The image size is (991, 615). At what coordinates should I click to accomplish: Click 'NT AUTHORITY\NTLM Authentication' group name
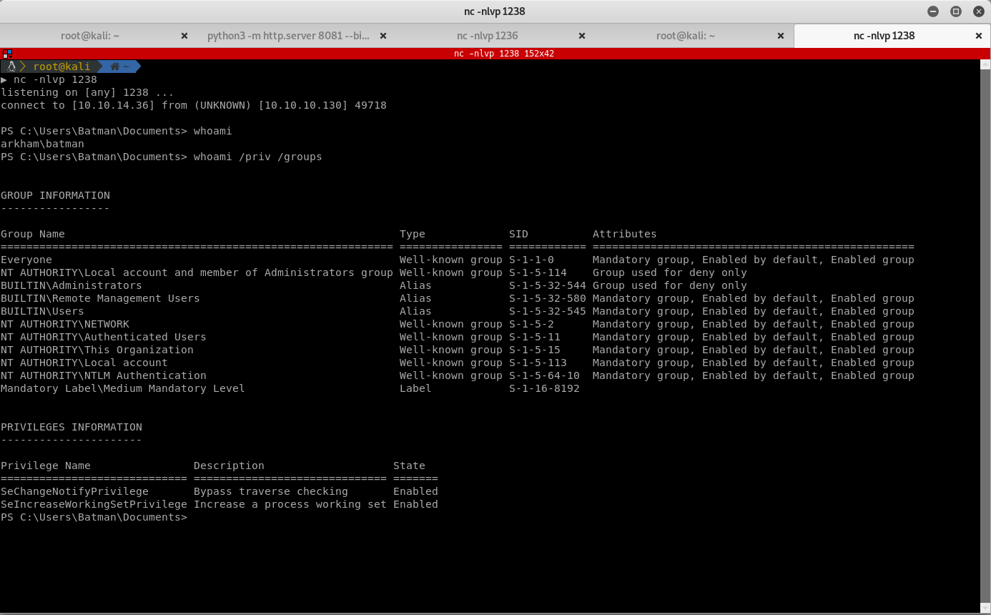[x=104, y=375]
